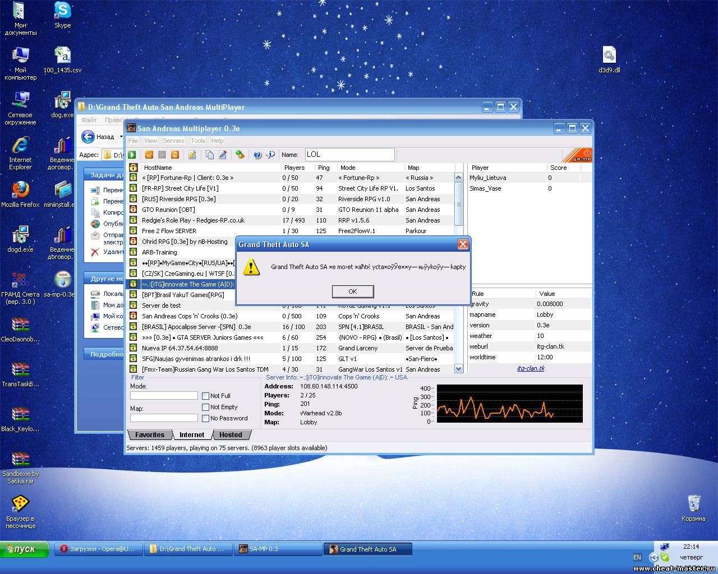The width and height of the screenshot is (718, 574).
Task: Open the itg-clan.tk link
Action: click(x=531, y=368)
